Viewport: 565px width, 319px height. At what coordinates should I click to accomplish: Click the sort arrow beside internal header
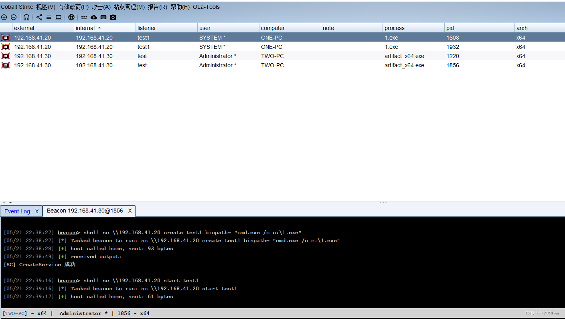[x=99, y=28]
